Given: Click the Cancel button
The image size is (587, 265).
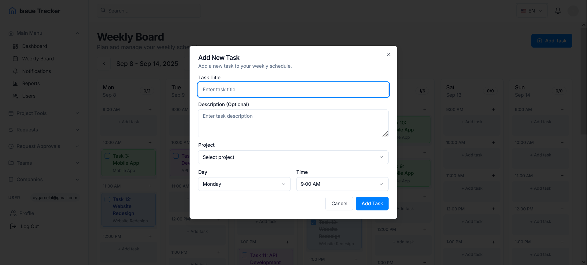Looking at the screenshot, I should (x=339, y=203).
